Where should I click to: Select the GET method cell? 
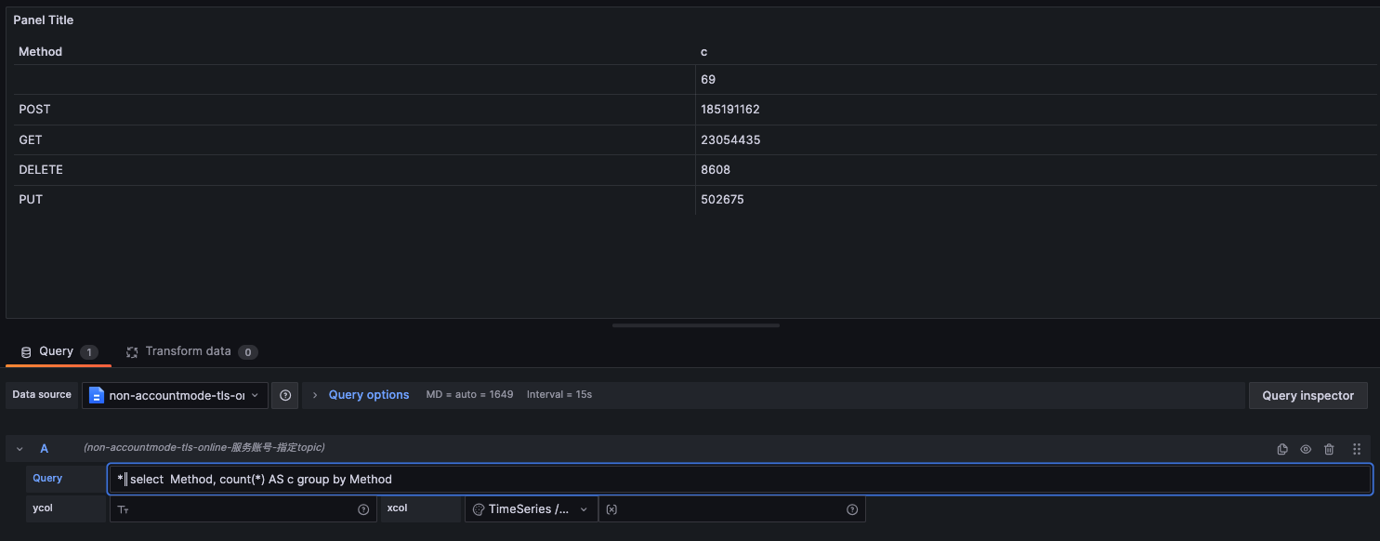coord(354,139)
